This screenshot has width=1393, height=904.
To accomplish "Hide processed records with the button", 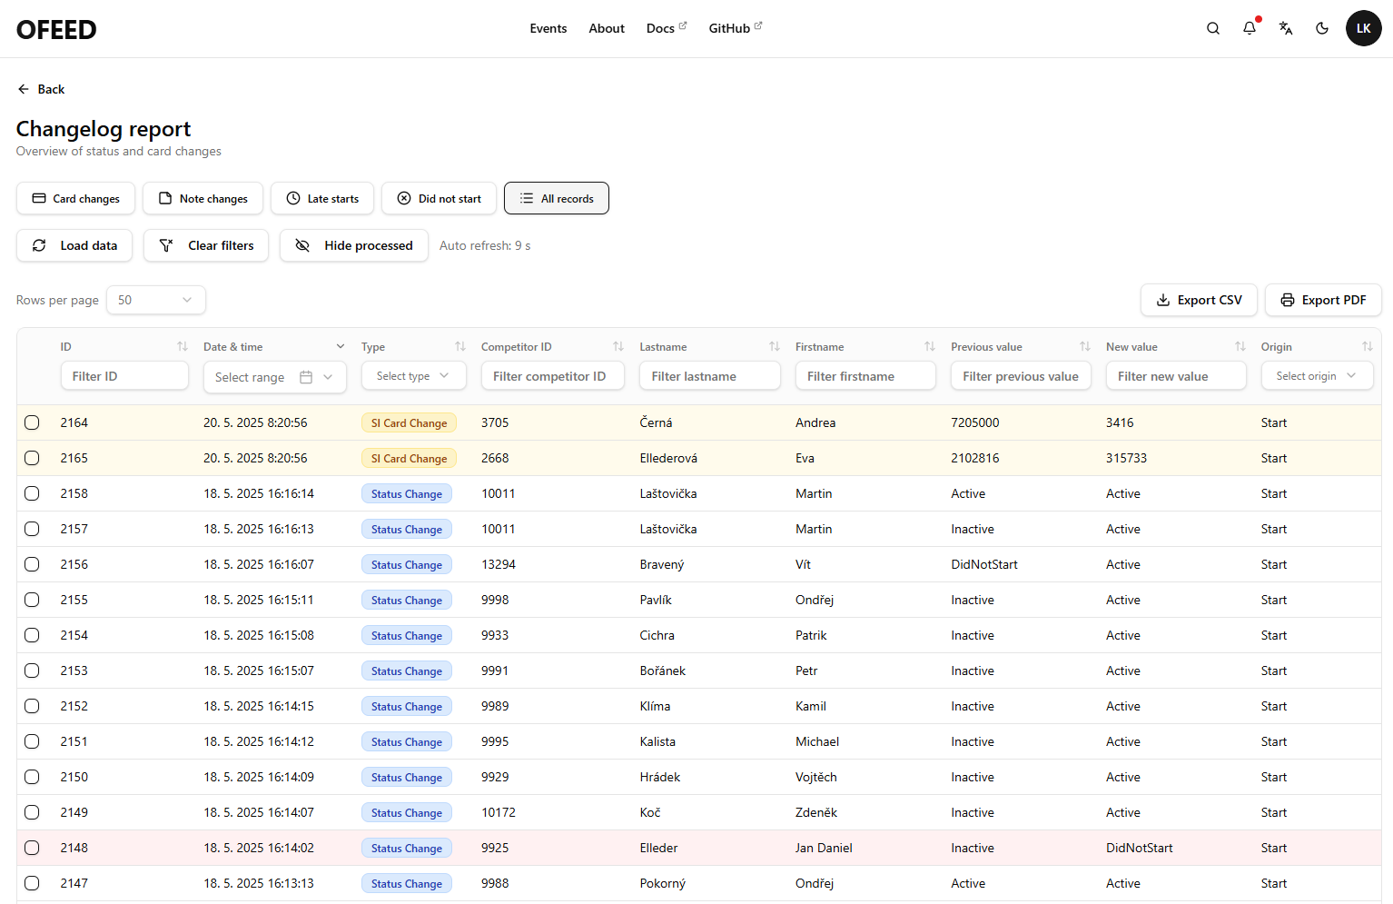I will point(354,245).
